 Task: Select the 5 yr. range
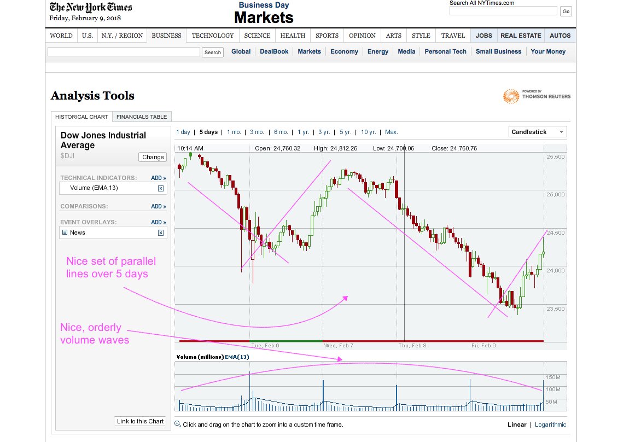[346, 132]
